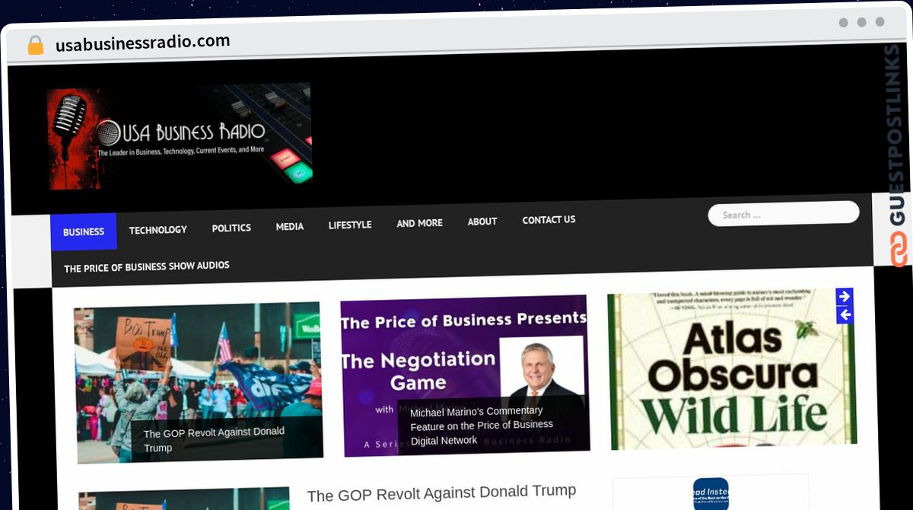Open the Contact Us page

pos(549,220)
